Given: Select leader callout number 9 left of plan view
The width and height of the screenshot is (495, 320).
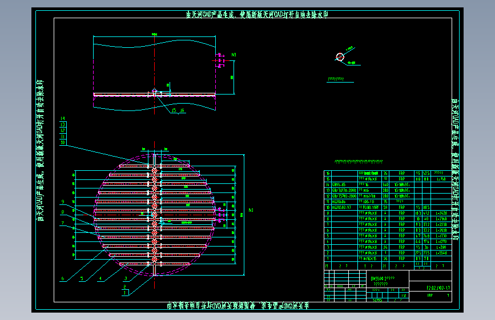Looking at the screenshot, I should pyautogui.click(x=63, y=202).
